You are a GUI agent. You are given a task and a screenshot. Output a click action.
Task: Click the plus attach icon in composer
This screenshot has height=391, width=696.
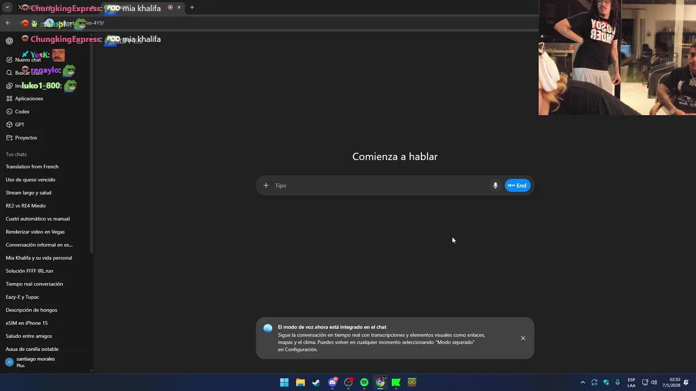(266, 186)
